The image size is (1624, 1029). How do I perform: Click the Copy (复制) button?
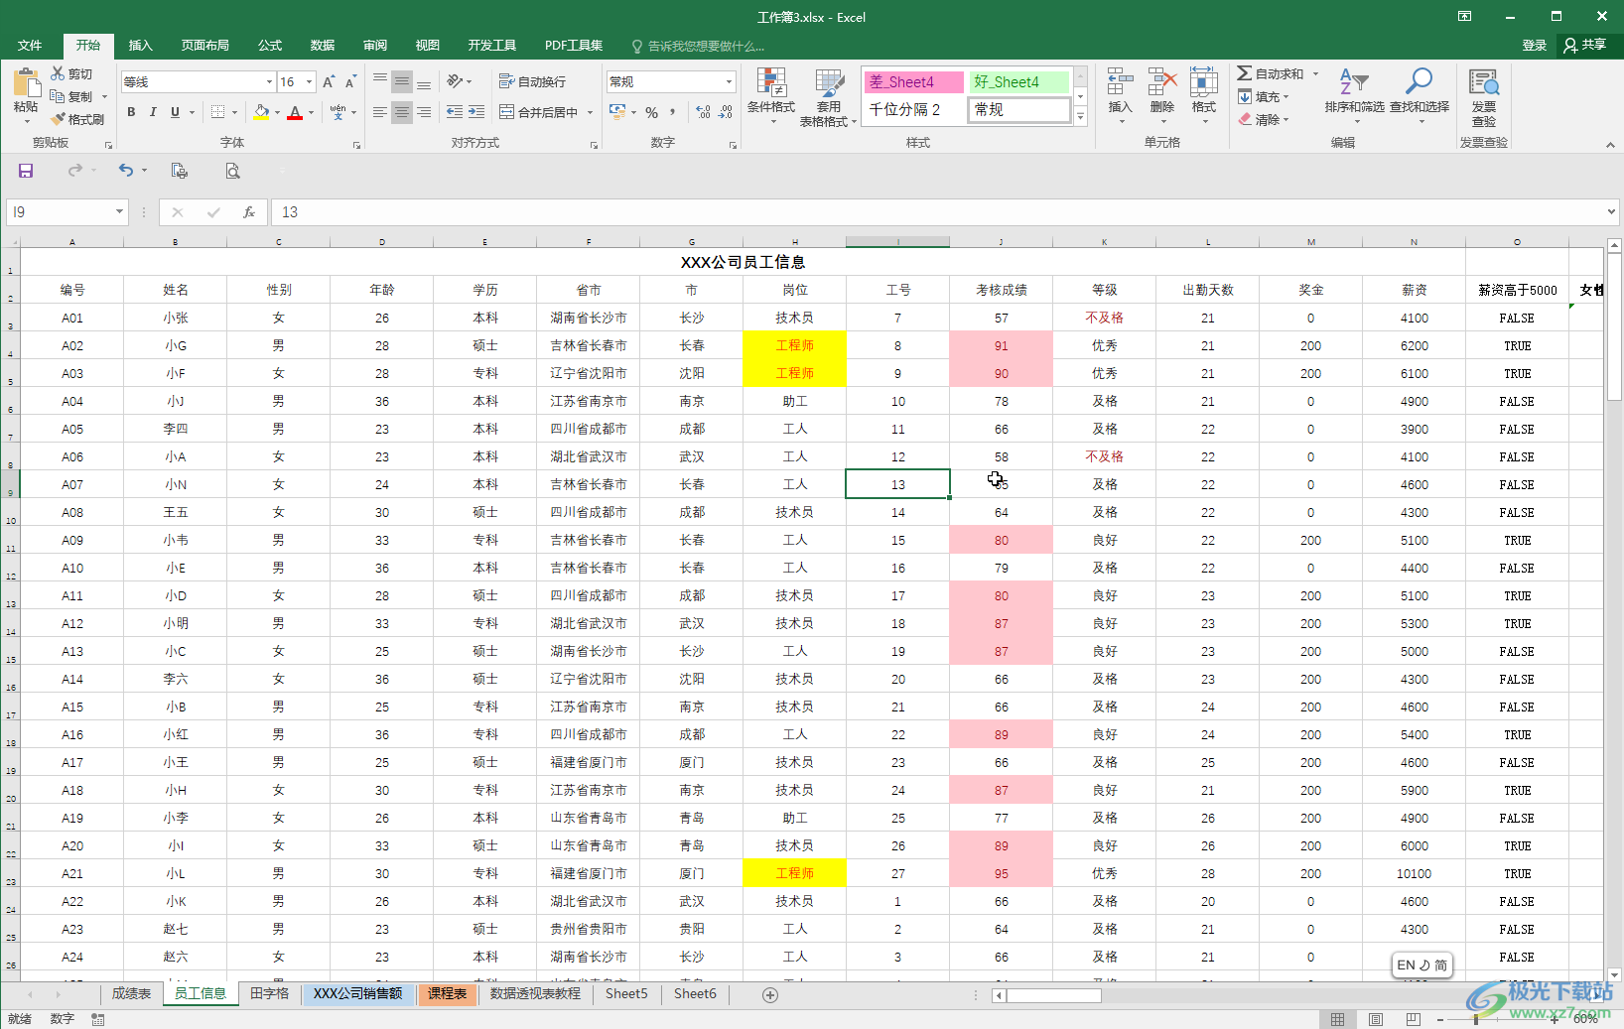click(x=71, y=96)
